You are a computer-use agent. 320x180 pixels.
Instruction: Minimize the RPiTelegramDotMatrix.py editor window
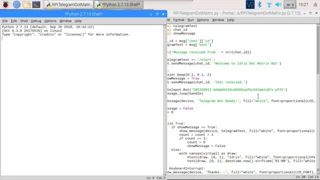[304, 13]
